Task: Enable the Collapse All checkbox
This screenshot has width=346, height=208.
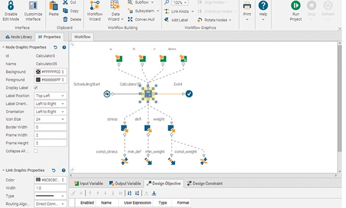Action: (36, 151)
